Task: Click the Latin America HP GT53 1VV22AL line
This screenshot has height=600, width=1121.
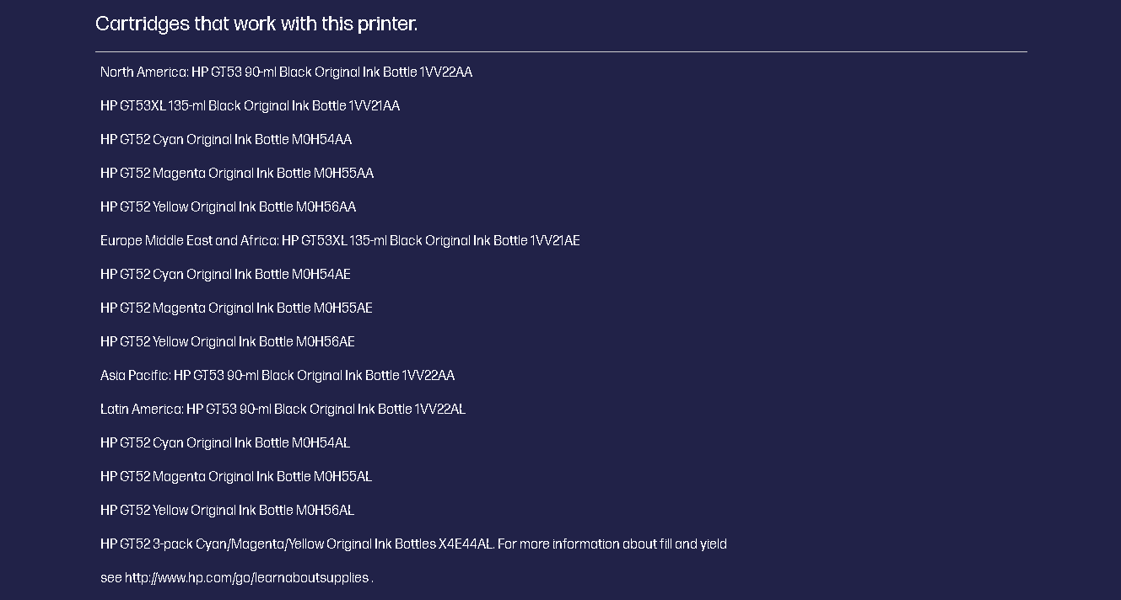Action: (x=283, y=410)
